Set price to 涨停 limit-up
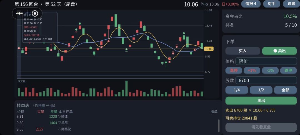Screen dimensions: 300x135 pyautogui.click(x=234, y=71)
